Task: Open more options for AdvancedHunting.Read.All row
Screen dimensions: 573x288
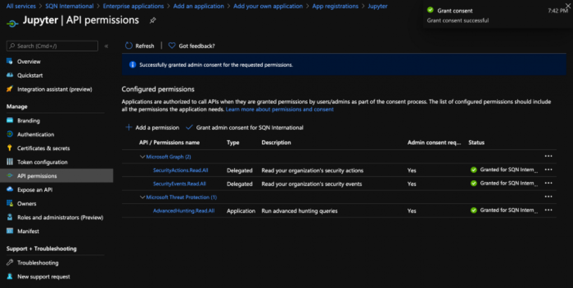Action: point(548,210)
